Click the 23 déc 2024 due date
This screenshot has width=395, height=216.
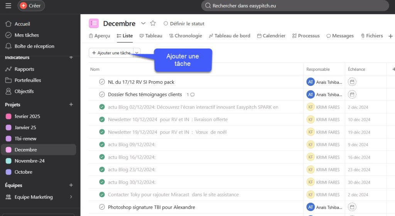click(359, 170)
